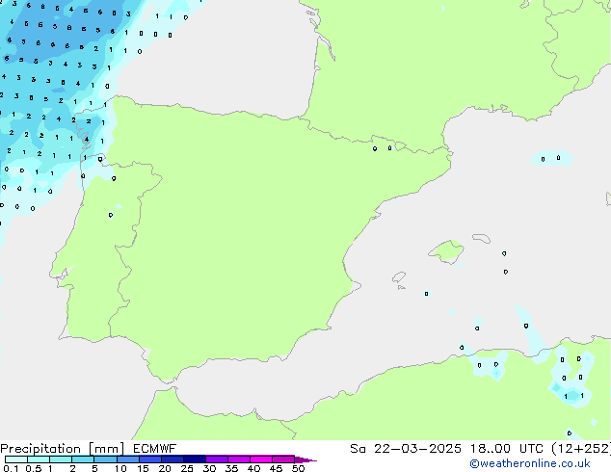Screen dimensions: 611x472
Task: Click the '0.1' legend scale label
Action: [11, 468]
